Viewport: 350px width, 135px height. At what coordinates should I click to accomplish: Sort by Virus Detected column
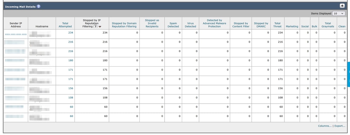point(190,25)
